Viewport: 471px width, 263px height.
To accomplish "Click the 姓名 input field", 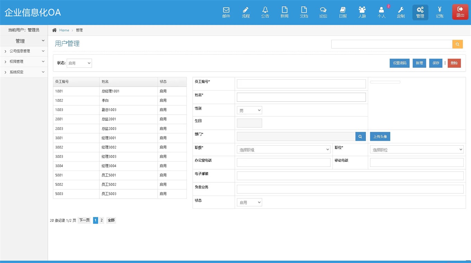I will pos(301,97).
